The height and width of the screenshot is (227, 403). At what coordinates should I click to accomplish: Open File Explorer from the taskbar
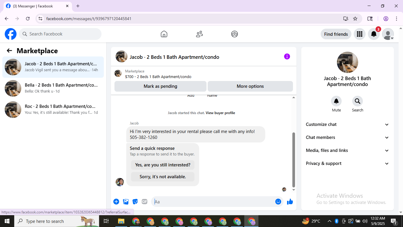[121, 221]
